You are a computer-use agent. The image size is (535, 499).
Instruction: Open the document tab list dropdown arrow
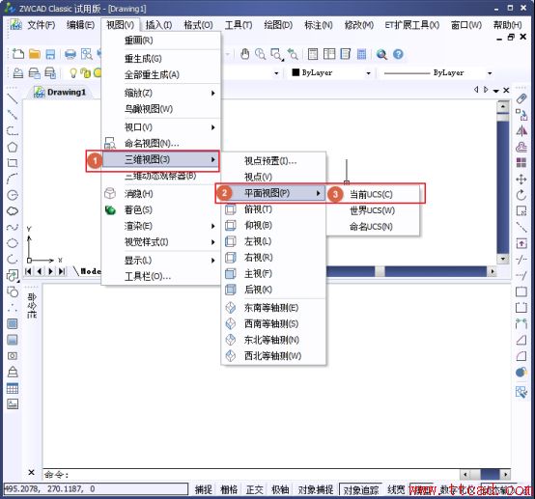point(496,91)
